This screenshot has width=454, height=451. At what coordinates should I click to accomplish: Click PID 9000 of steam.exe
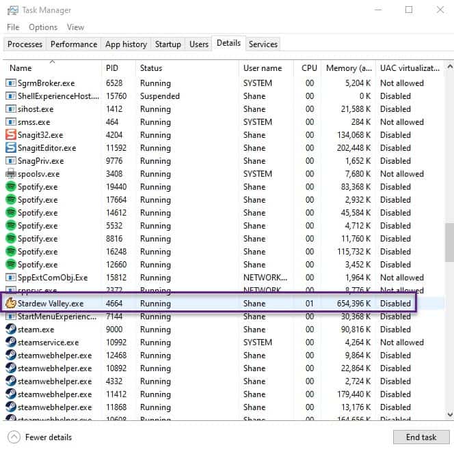(114, 330)
